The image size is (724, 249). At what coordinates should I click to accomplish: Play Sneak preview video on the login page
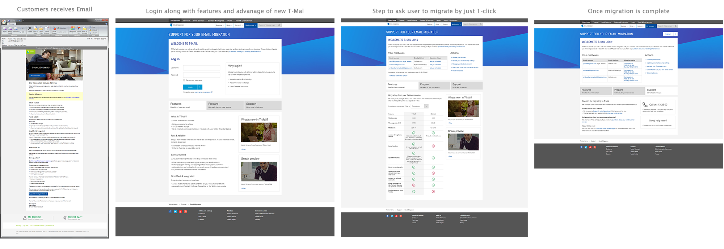click(259, 171)
